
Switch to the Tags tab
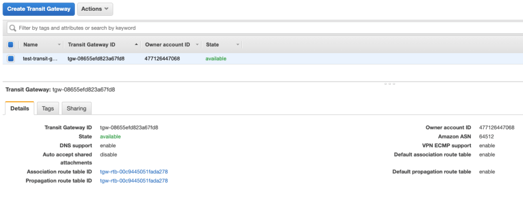click(48, 108)
